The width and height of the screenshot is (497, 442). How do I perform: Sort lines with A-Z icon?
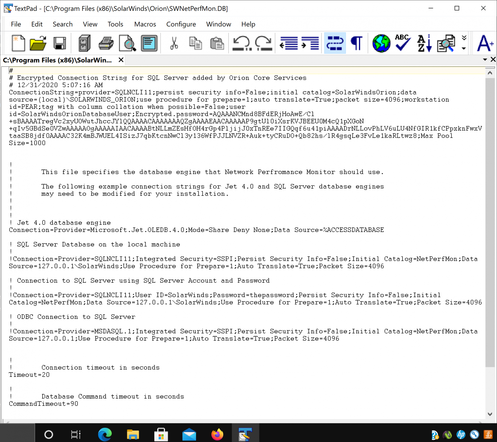[424, 43]
